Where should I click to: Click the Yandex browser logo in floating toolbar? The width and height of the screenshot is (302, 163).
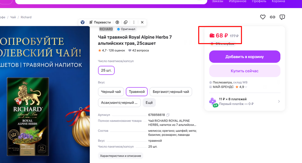[x=83, y=22]
